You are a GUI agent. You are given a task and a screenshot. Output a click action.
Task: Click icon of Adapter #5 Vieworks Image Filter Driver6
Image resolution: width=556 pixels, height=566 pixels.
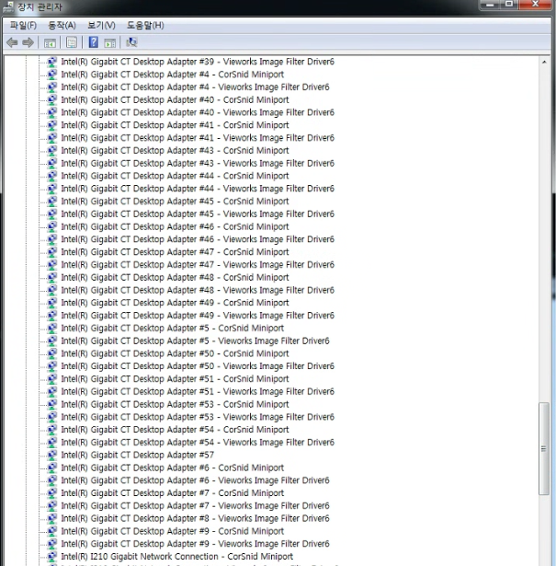tap(52, 341)
